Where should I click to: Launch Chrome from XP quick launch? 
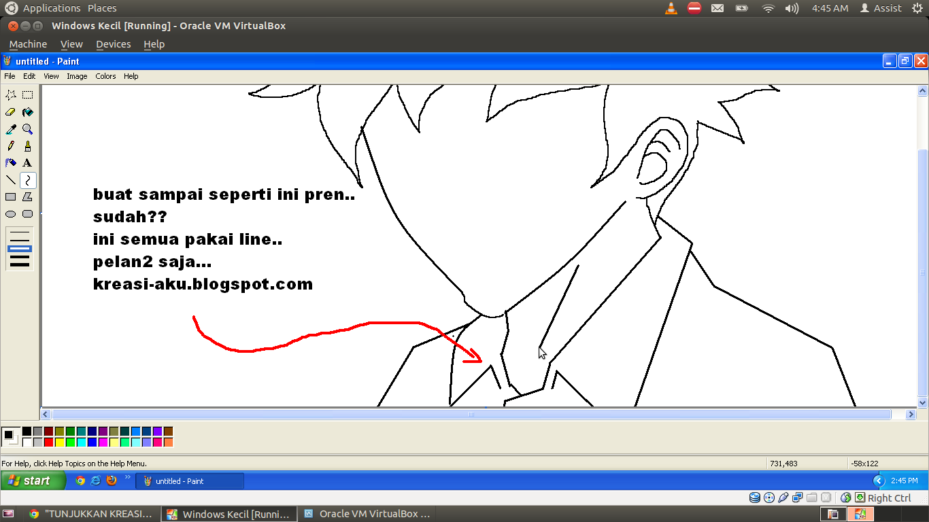tap(80, 481)
